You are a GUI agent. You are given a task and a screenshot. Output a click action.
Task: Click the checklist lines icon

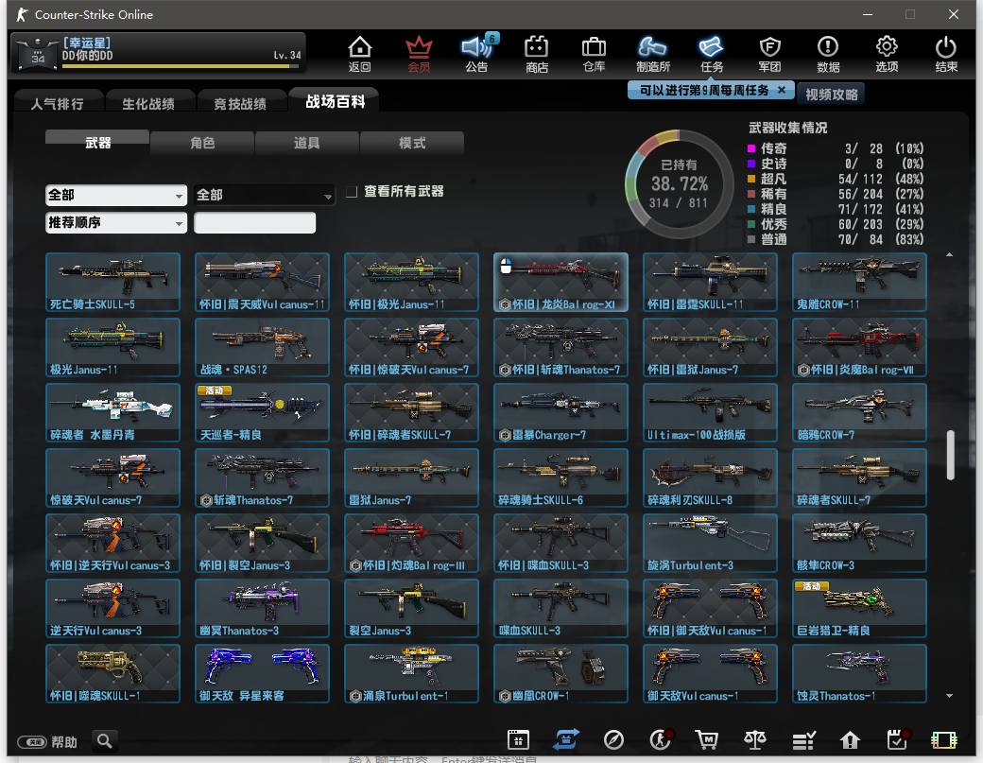click(x=803, y=740)
